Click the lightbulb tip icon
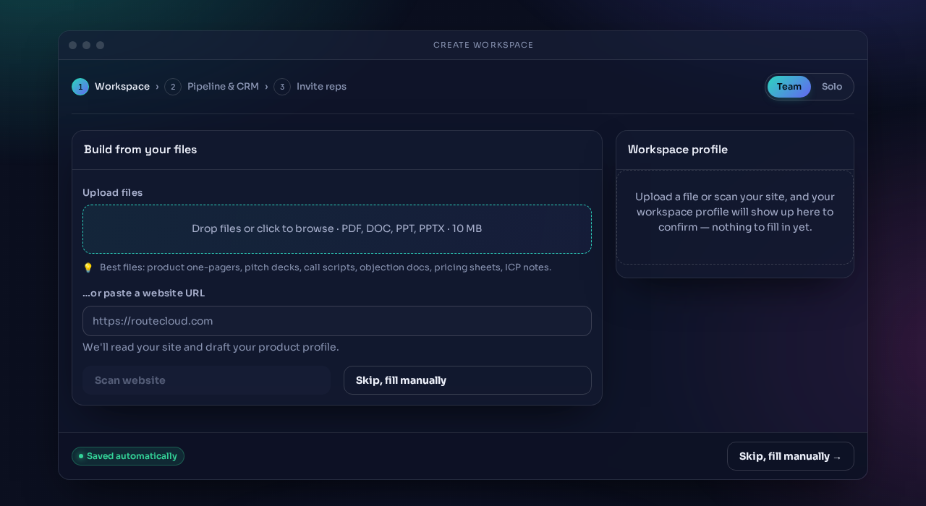Image resolution: width=926 pixels, height=506 pixels. [88, 268]
